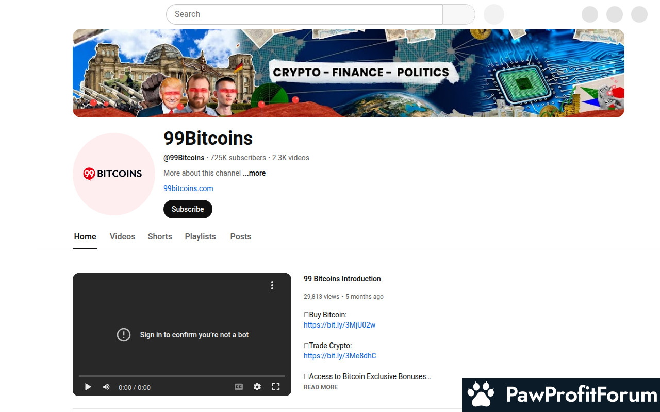Click the channel banner image

(x=349, y=73)
